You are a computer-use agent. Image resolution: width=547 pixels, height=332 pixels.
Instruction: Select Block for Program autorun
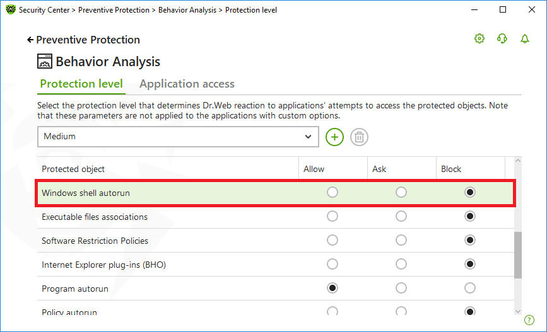pyautogui.click(x=470, y=288)
